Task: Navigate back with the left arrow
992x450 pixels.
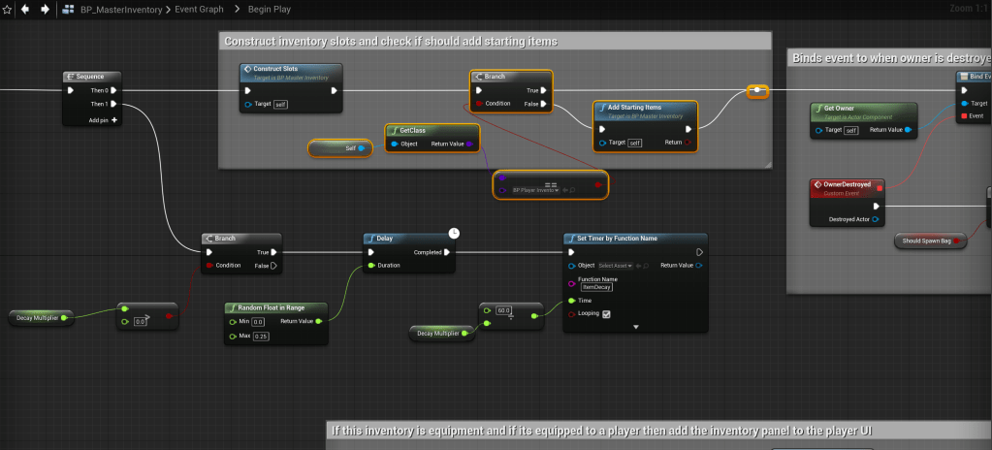Action: (x=24, y=9)
